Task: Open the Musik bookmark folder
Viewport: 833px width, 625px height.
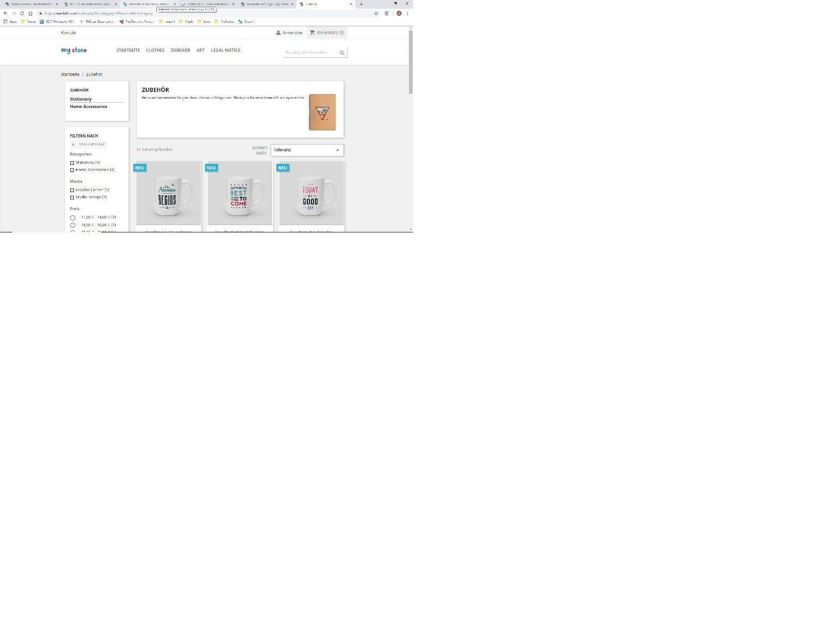Action: pos(186,22)
